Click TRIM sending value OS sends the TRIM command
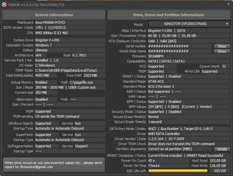 point(57,116)
